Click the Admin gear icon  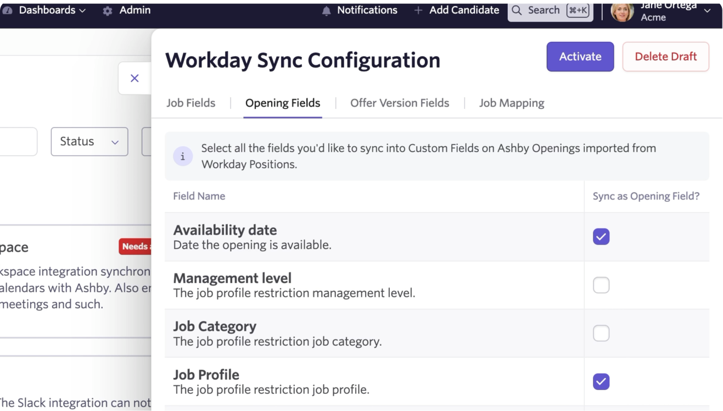pos(108,11)
